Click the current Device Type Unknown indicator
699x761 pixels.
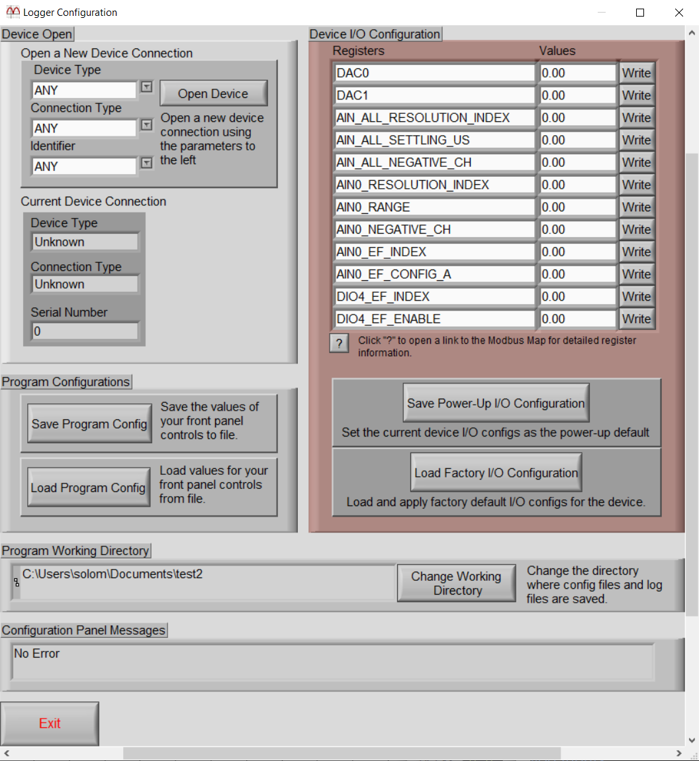pos(85,242)
